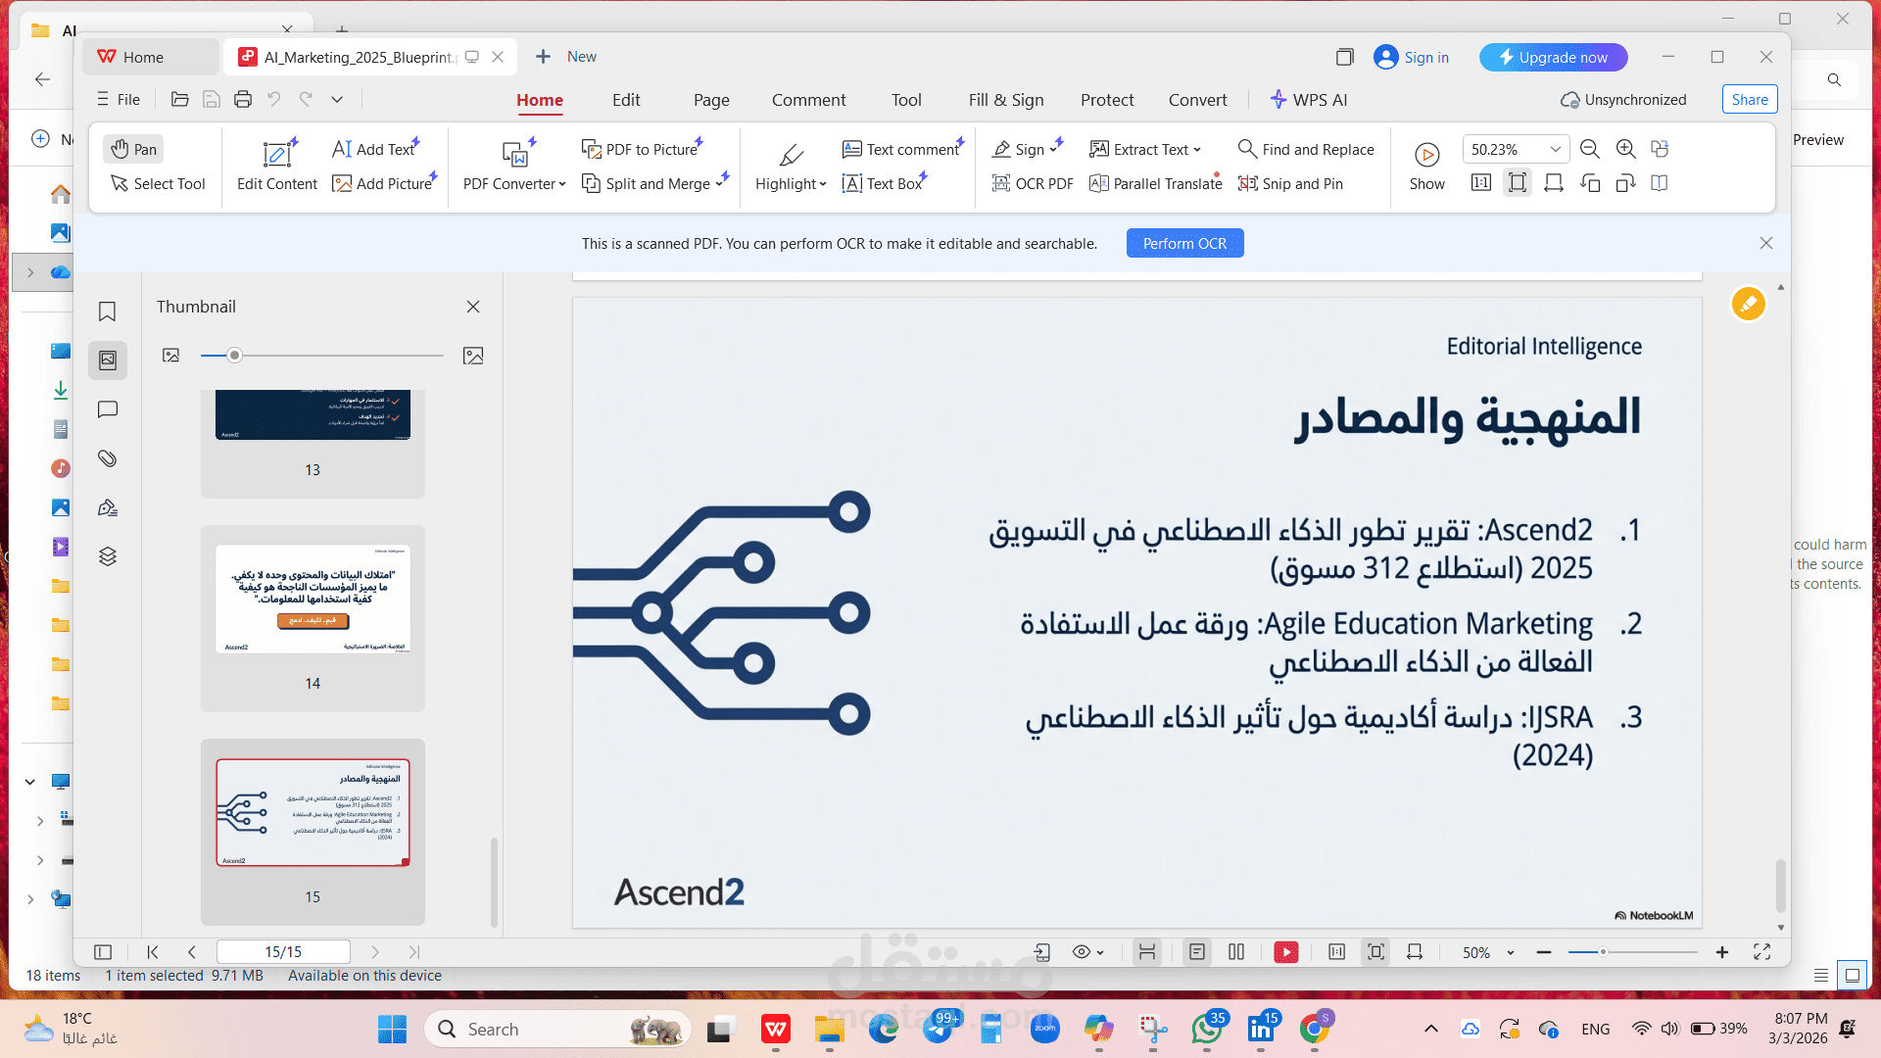The image size is (1881, 1058).
Task: Select the Pan tool
Action: (x=133, y=149)
